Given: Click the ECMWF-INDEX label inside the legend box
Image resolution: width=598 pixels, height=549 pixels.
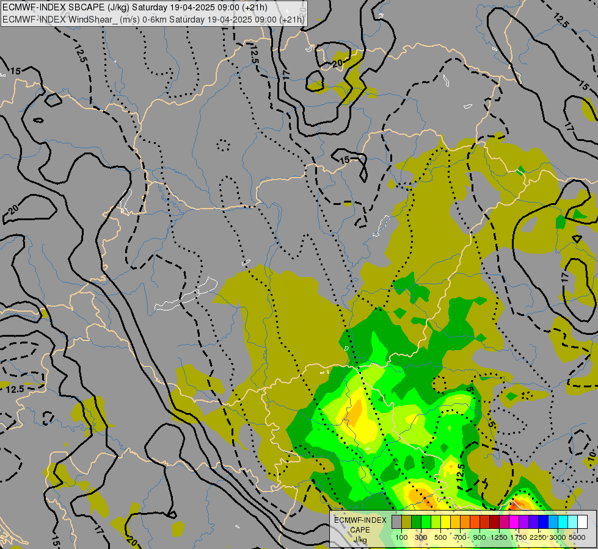Looking at the screenshot, I should pos(360,520).
